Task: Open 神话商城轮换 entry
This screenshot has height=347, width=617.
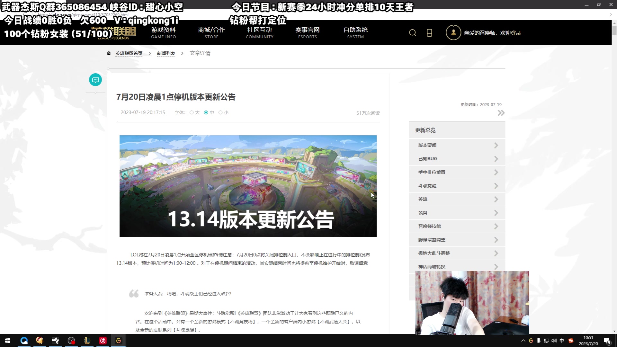Action: (457, 266)
